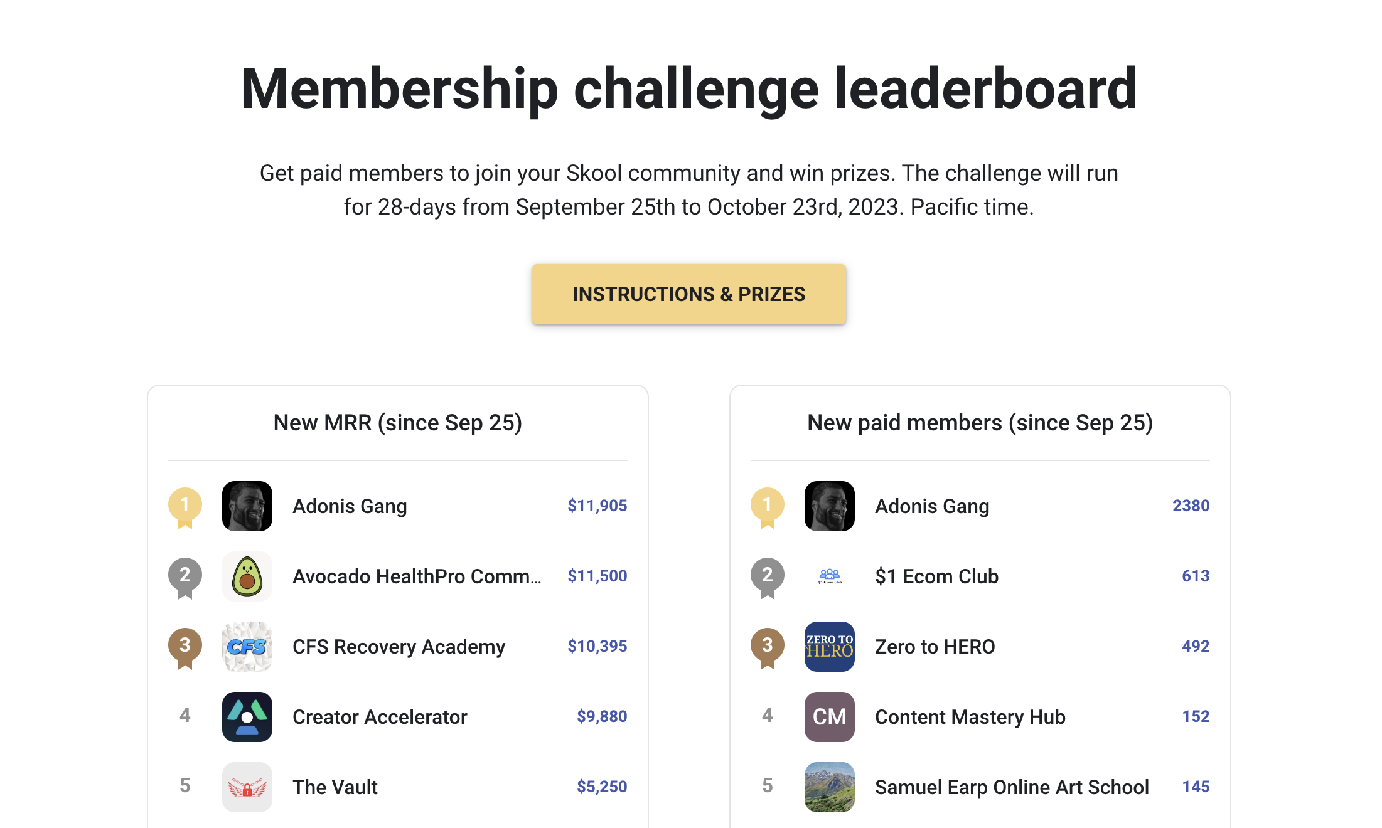Click the Creator Accelerator triangle icon
The width and height of the screenshot is (1382, 828).
(247, 717)
